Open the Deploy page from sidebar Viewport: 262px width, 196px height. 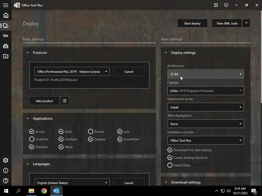(6, 26)
